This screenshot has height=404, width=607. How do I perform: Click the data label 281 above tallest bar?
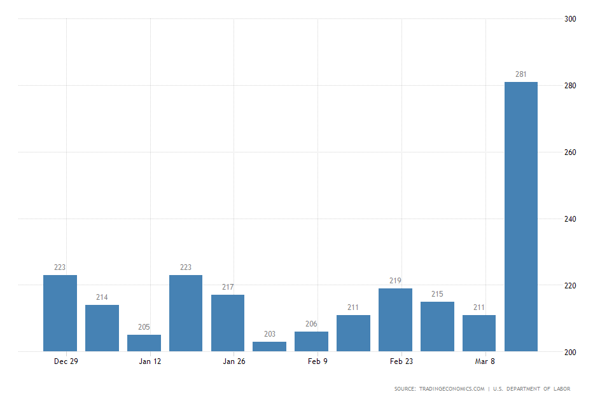[522, 74]
